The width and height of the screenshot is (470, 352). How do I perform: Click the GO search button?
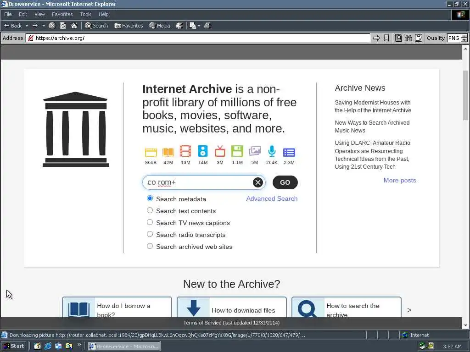click(285, 182)
